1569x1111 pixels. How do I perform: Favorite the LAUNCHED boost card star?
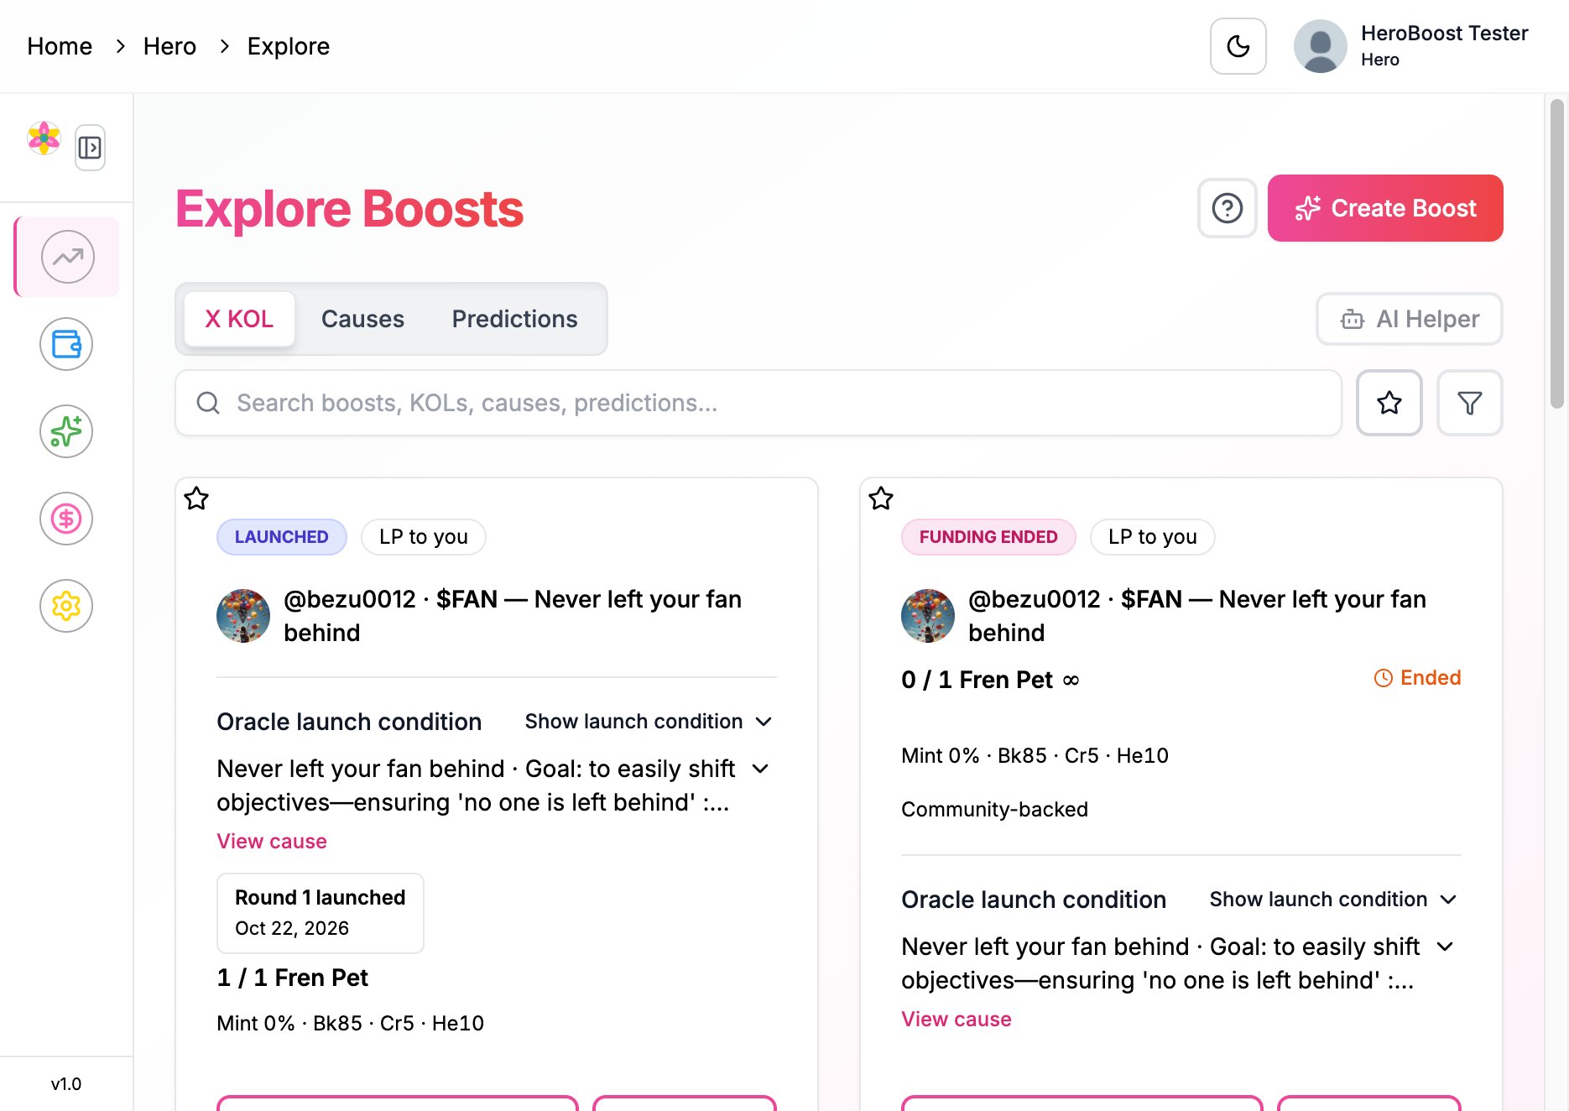pyautogui.click(x=196, y=498)
